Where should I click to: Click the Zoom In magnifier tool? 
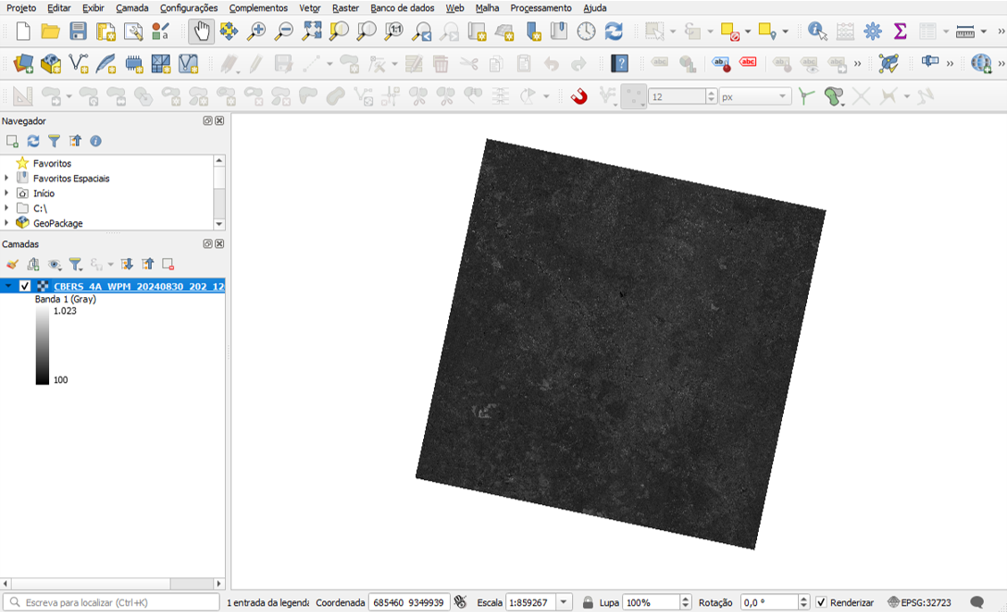(x=256, y=32)
